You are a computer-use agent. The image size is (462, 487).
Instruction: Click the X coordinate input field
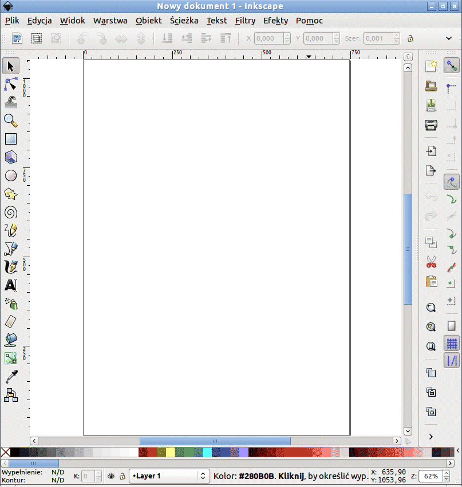[x=268, y=38]
